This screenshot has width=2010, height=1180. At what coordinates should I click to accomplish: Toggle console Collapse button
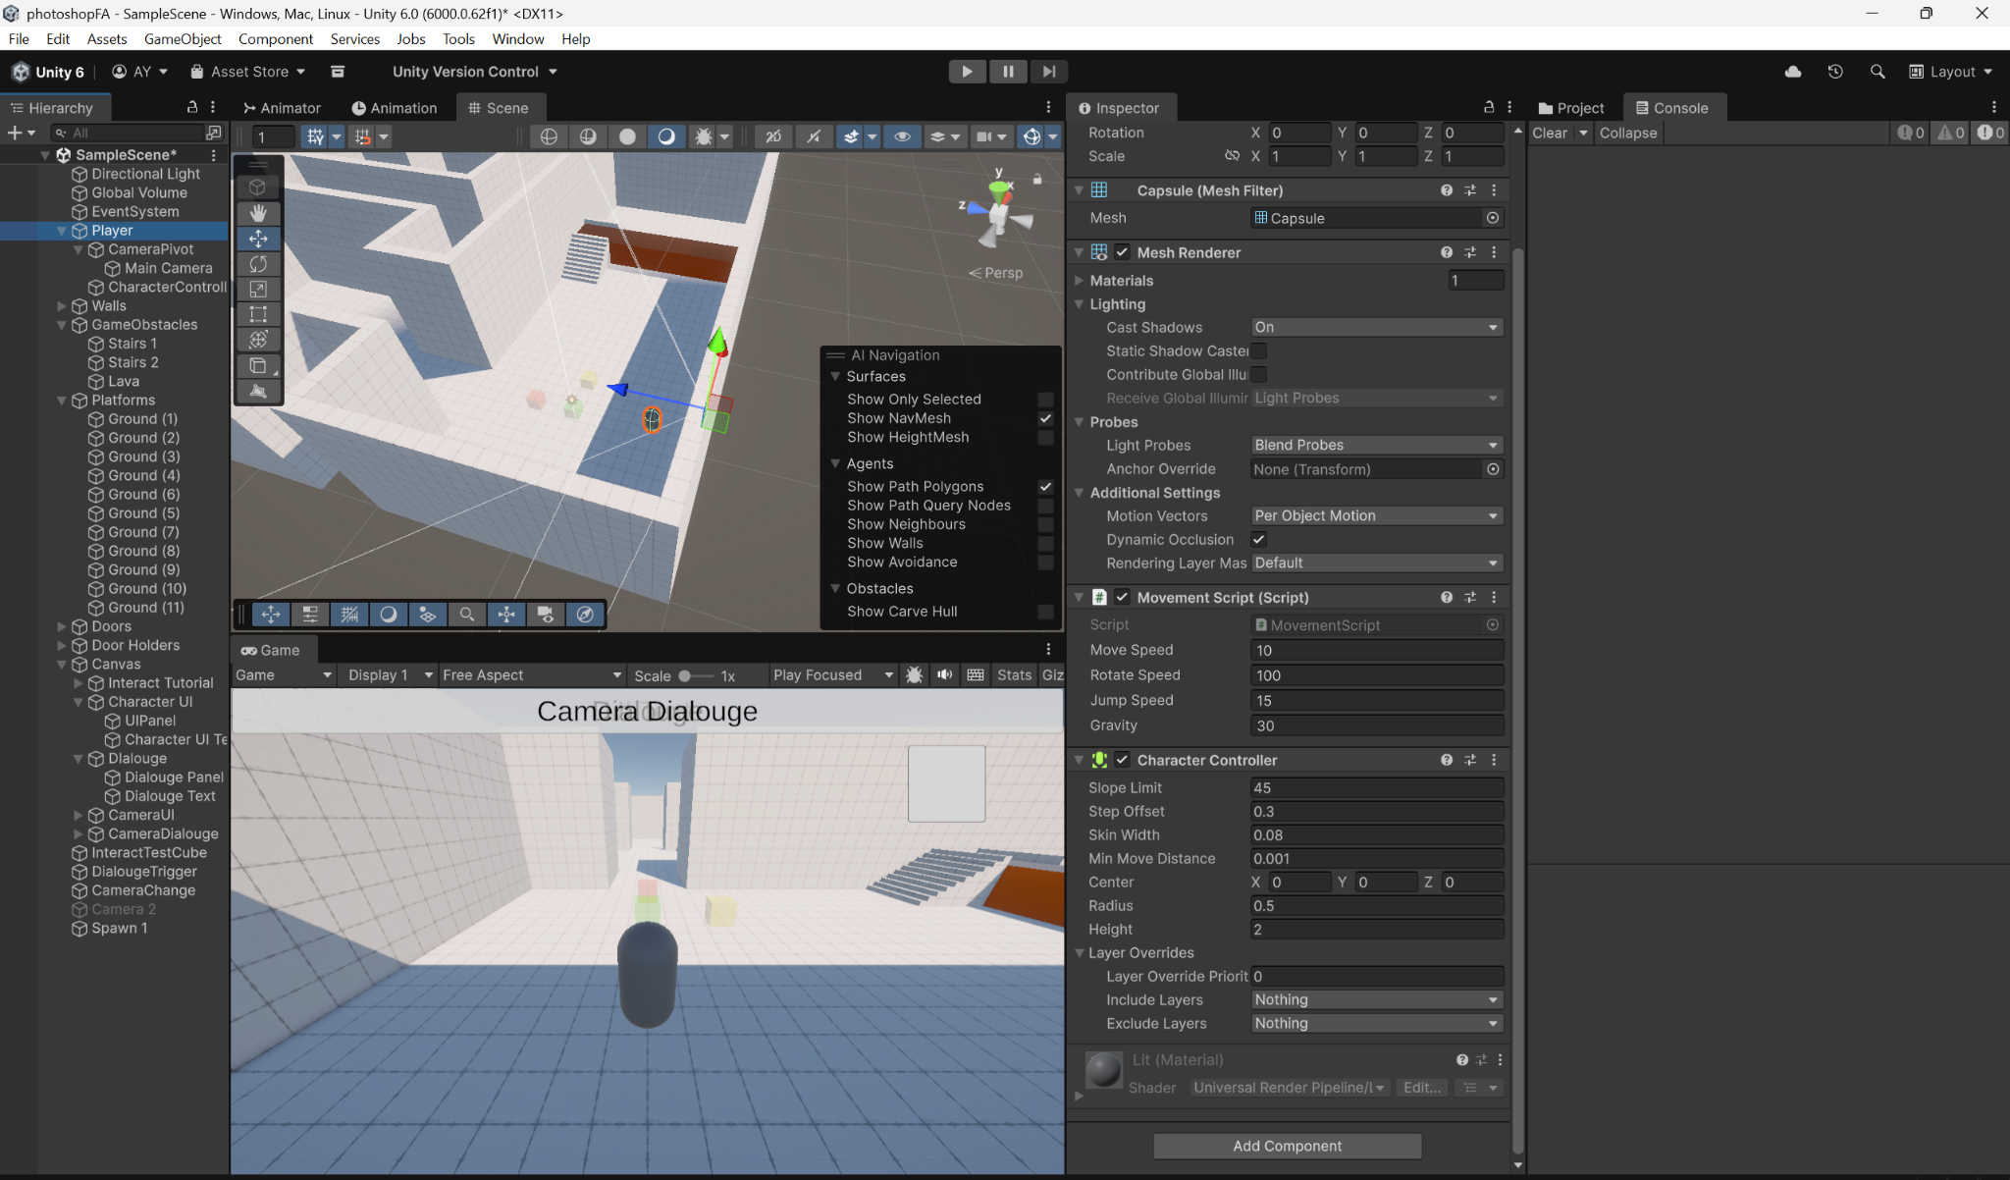click(x=1628, y=133)
